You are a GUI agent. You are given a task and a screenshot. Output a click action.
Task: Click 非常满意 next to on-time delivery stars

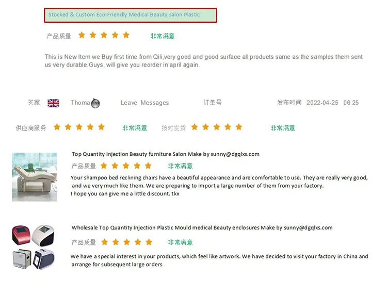coord(283,128)
